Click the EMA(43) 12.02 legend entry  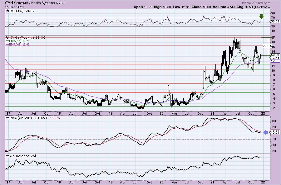pos(19,44)
